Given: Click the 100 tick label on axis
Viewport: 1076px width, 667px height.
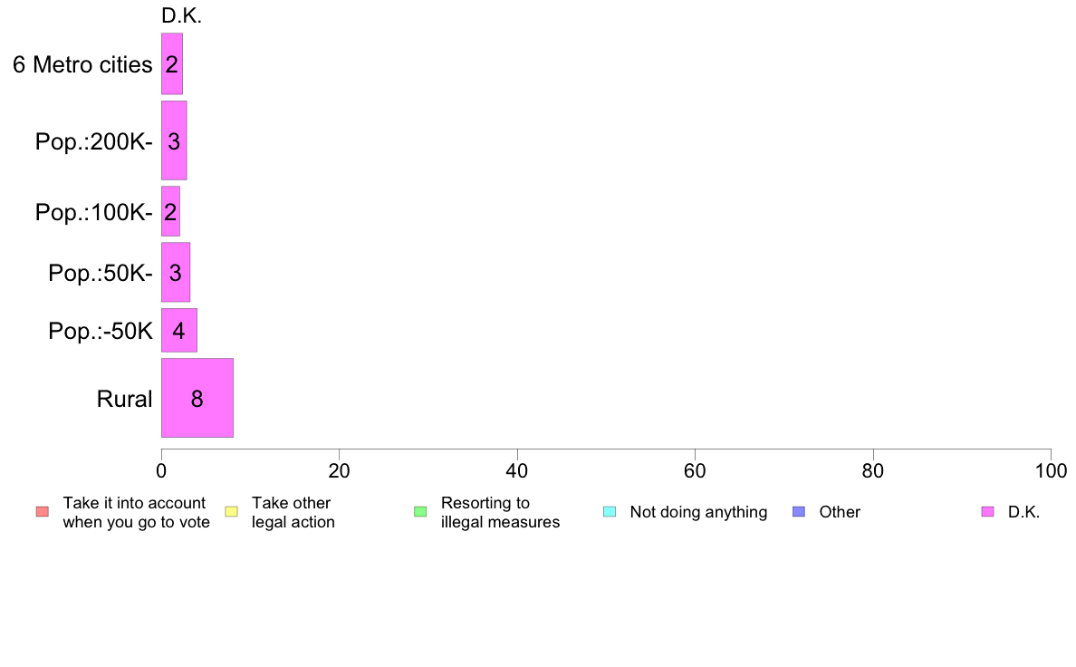Looking at the screenshot, I should pyautogui.click(x=1051, y=471).
